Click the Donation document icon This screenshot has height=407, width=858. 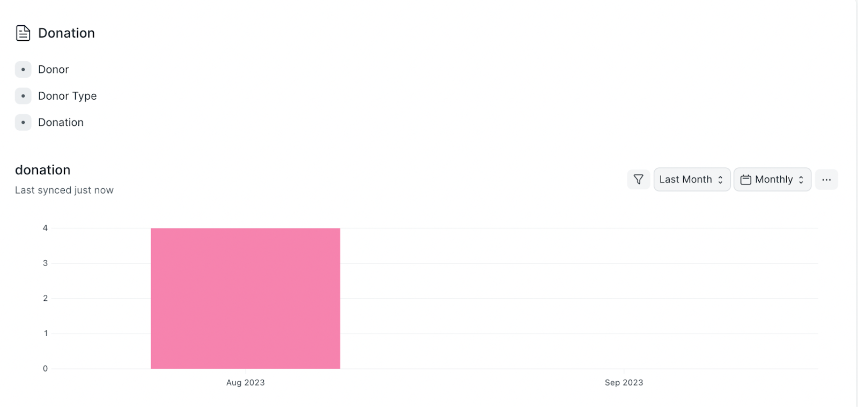click(x=23, y=33)
